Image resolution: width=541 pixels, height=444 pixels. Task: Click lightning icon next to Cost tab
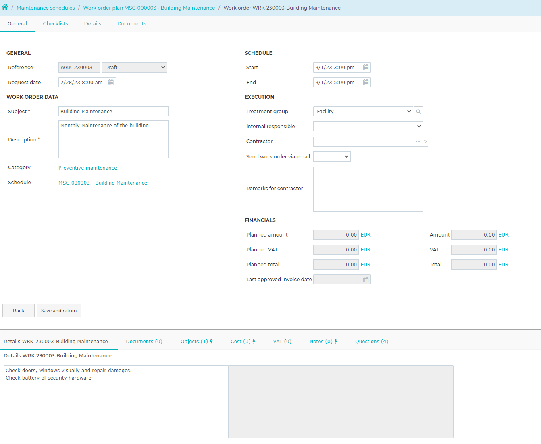[254, 342]
